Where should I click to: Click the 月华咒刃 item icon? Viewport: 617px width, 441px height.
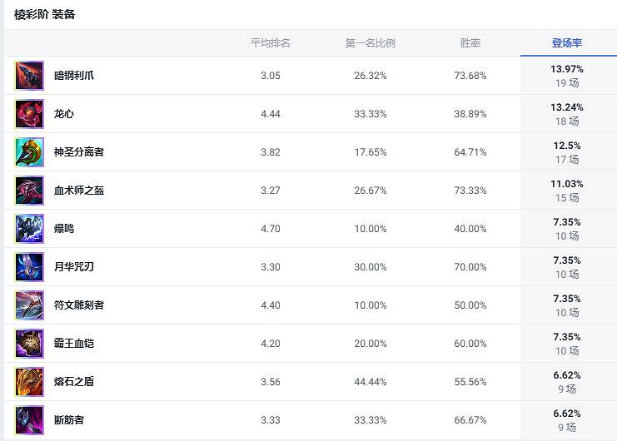point(29,267)
